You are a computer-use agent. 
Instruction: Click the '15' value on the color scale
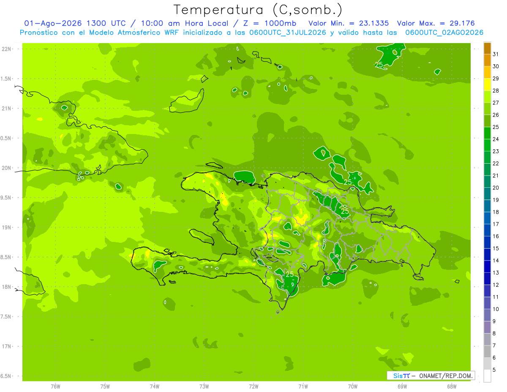[x=496, y=249]
